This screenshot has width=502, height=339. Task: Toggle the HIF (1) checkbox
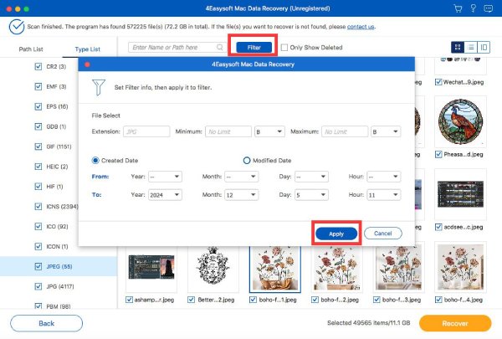click(38, 187)
